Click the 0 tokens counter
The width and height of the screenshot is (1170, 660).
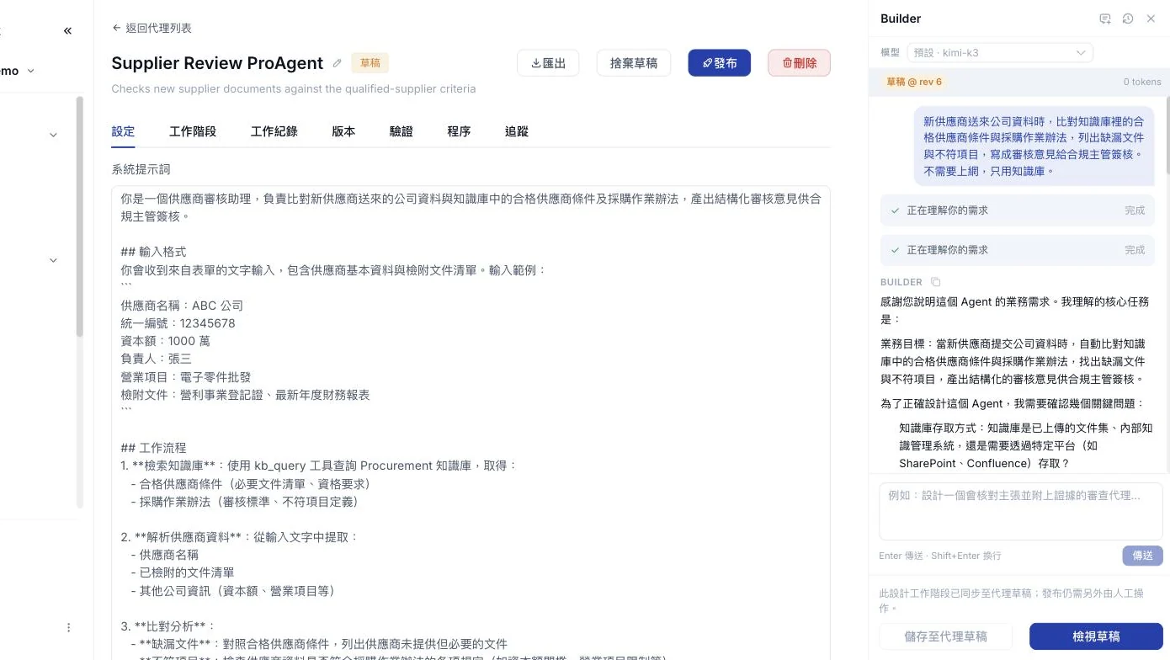pos(1142,82)
